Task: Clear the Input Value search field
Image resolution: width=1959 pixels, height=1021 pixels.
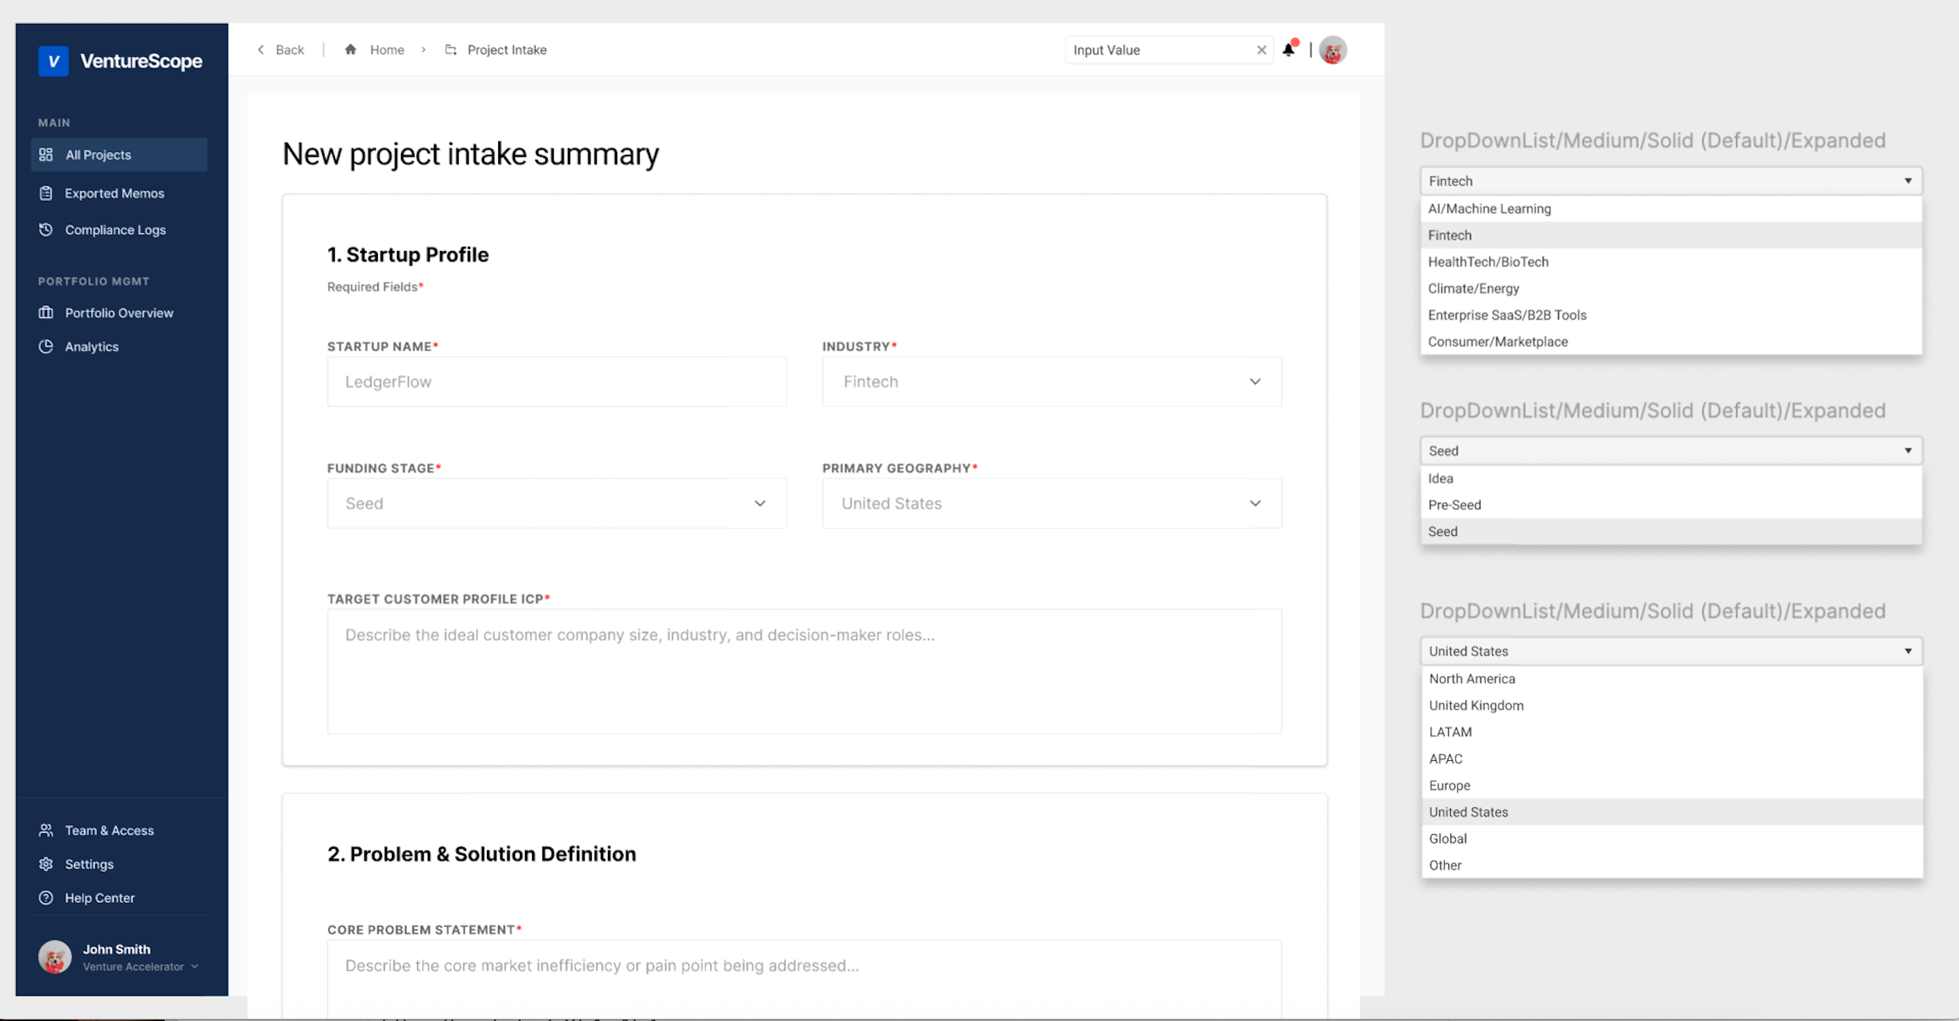Action: (1261, 50)
